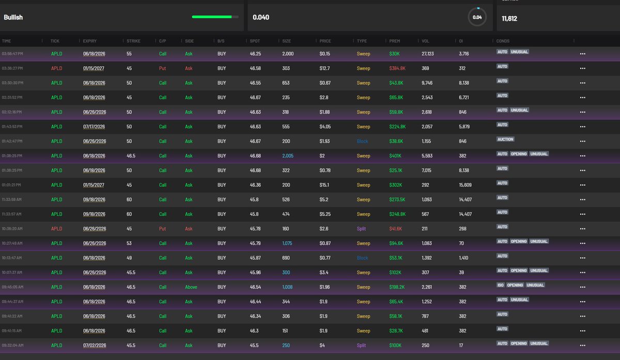Sort by the EXPIRY column header
Image resolution: width=620 pixels, height=360 pixels.
tap(89, 41)
